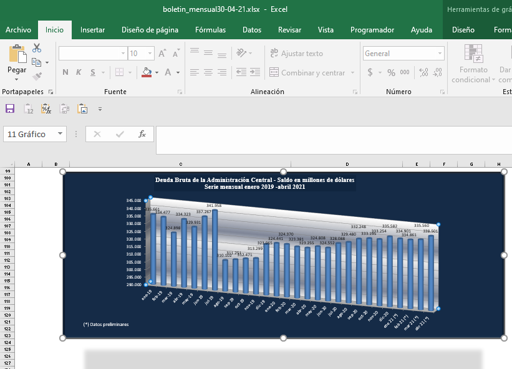Open the Archivo tab

click(x=18, y=30)
